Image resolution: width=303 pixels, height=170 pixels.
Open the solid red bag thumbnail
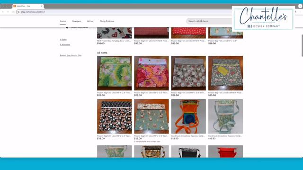pos(225,152)
